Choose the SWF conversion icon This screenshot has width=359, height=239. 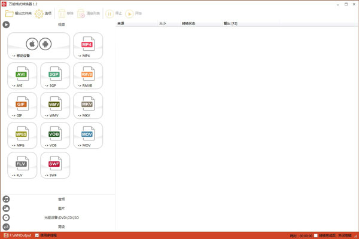[55, 166]
